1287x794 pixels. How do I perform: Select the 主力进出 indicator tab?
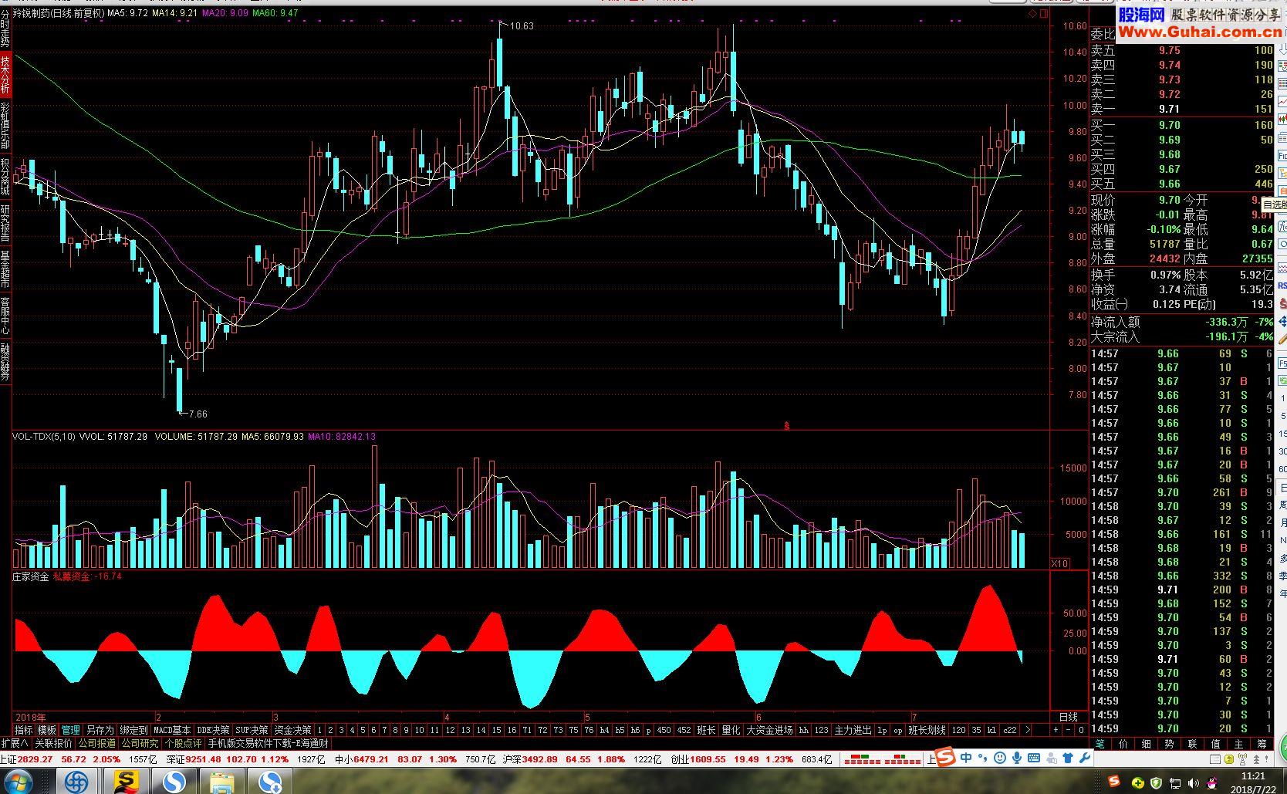click(x=853, y=729)
